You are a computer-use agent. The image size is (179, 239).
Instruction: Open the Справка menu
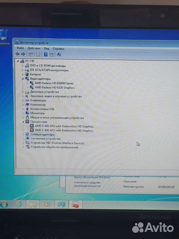(x=58, y=49)
